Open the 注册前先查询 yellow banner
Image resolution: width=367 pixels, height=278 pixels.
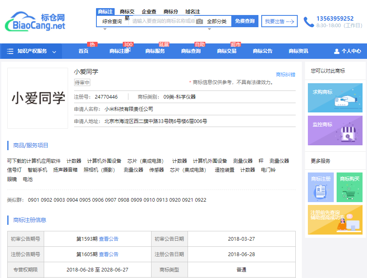(335, 220)
